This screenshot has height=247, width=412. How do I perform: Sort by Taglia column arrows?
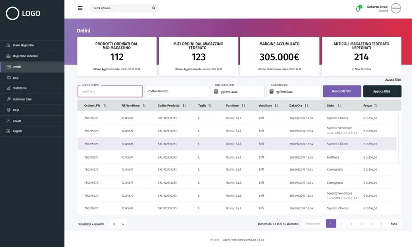click(x=210, y=106)
